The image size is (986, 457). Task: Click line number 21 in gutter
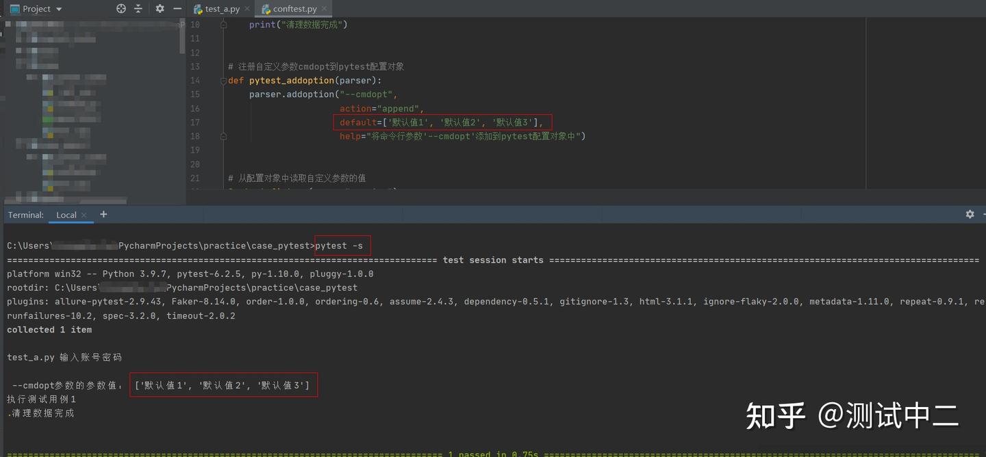(x=195, y=178)
